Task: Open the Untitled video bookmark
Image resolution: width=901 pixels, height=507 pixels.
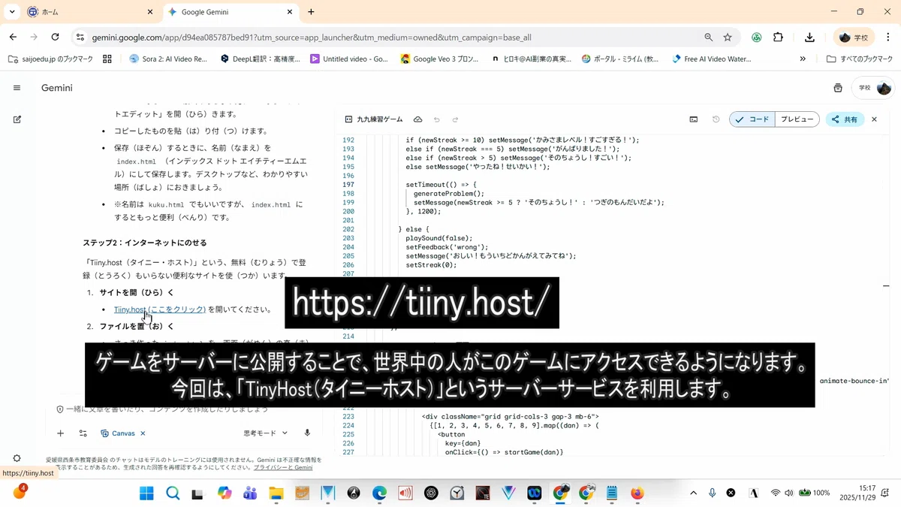Action: pos(349,59)
